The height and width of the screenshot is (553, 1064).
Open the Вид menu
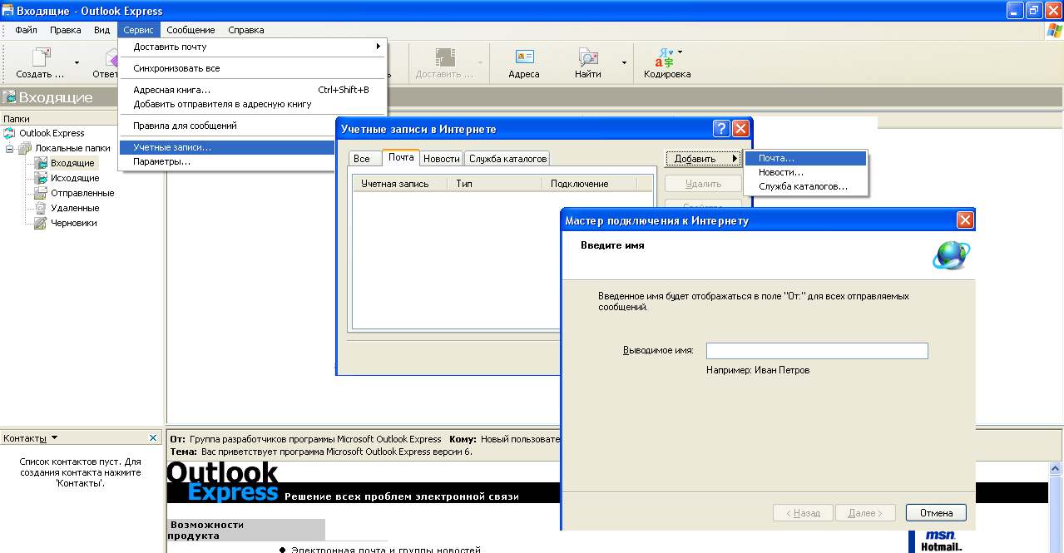102,30
